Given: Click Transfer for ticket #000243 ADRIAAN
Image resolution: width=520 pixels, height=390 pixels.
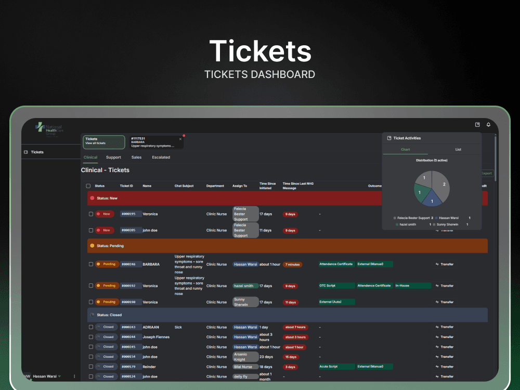Looking at the screenshot, I should (x=445, y=327).
